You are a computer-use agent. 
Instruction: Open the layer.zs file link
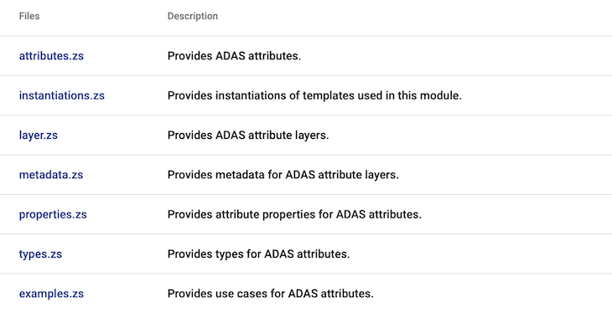[39, 136]
